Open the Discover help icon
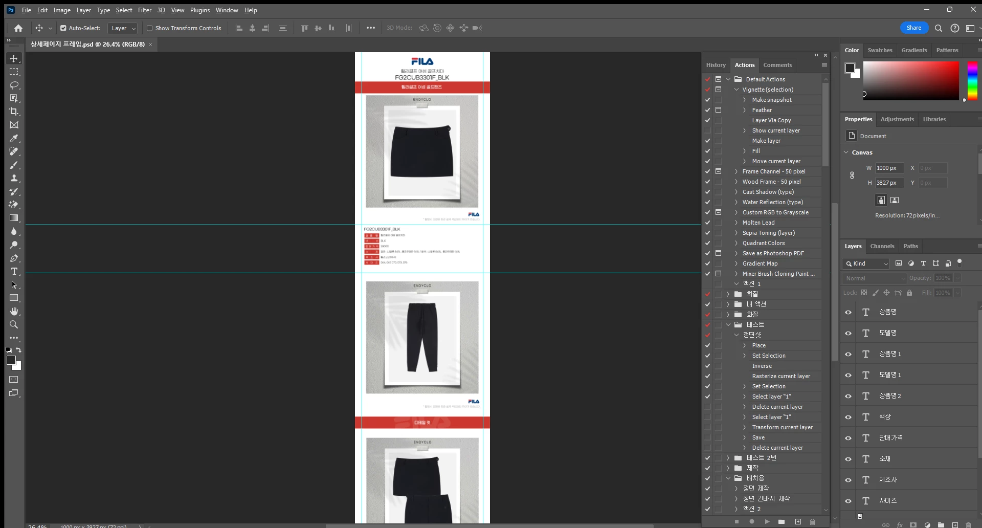 (x=954, y=28)
